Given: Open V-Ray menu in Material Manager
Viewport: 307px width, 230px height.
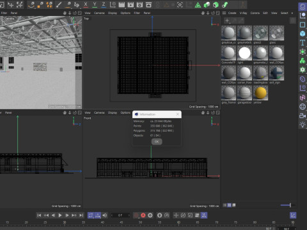Looking at the screenshot, I should tap(243, 13).
